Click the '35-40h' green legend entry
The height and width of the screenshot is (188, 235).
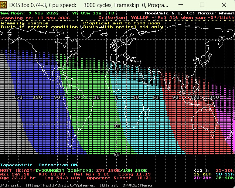point(225,178)
